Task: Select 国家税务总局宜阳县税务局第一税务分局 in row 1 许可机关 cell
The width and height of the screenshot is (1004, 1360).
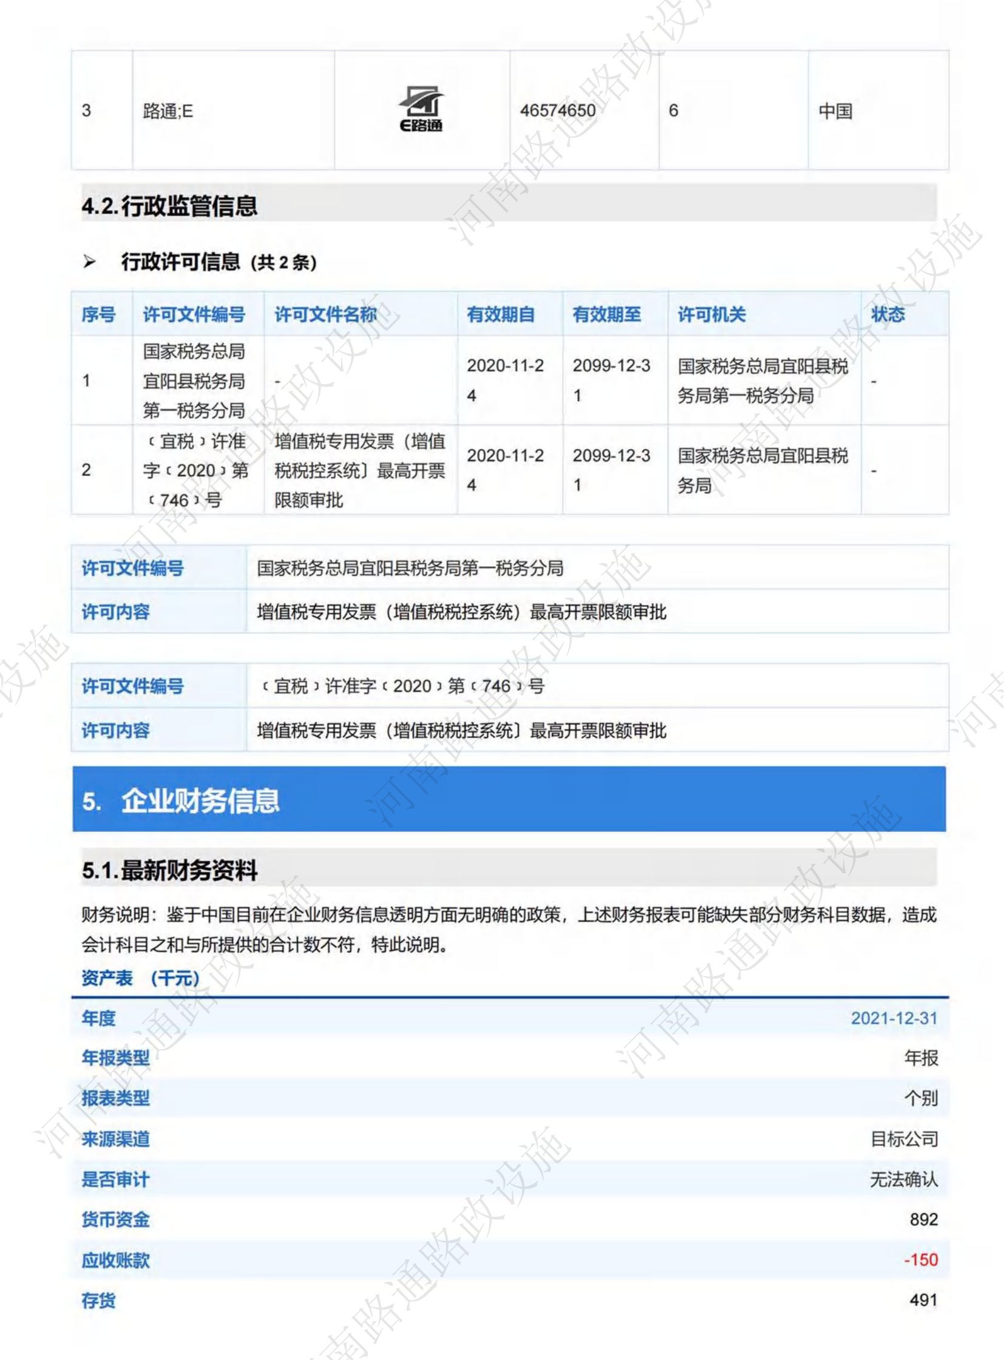Action: (763, 381)
